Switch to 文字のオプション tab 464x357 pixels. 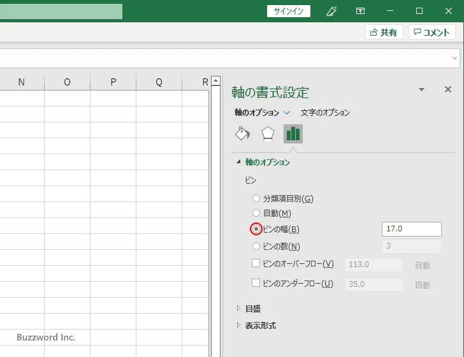click(x=325, y=113)
